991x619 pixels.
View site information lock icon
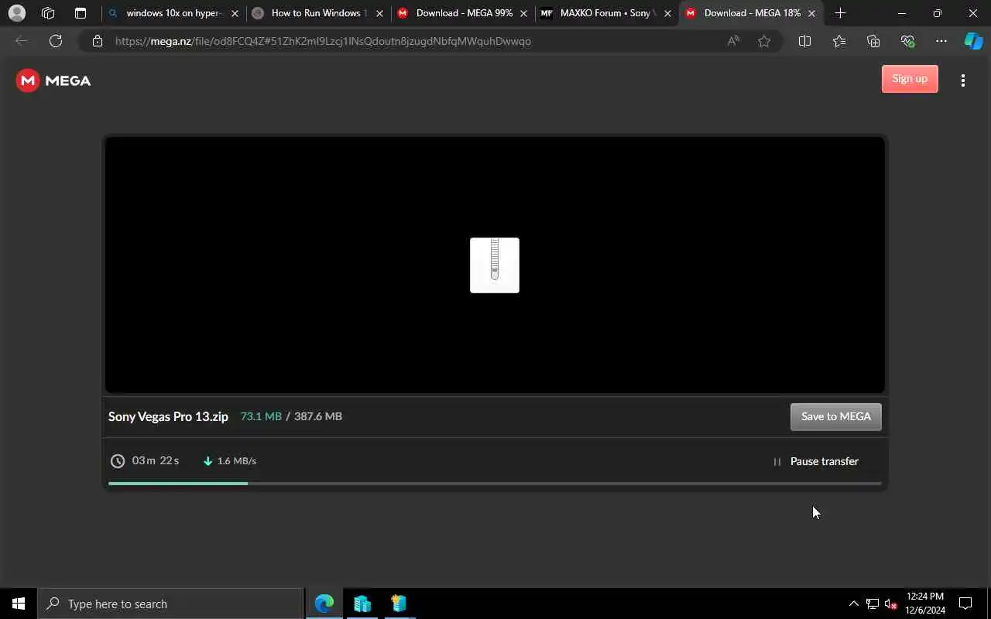click(x=98, y=41)
